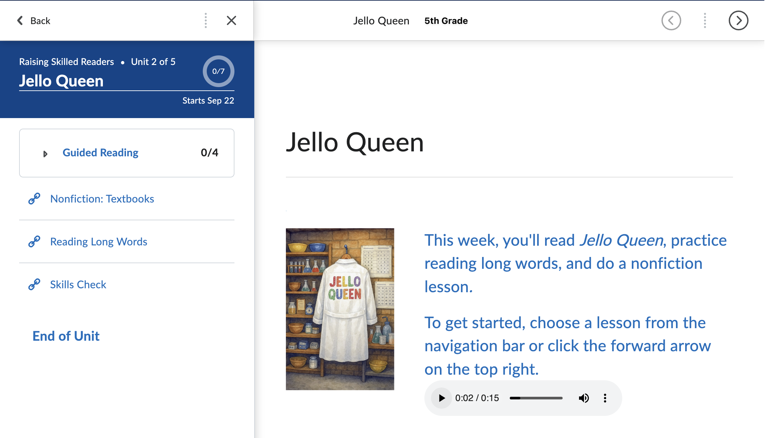Close the navigation sidebar with X
This screenshot has width=765, height=438.
pyautogui.click(x=231, y=20)
